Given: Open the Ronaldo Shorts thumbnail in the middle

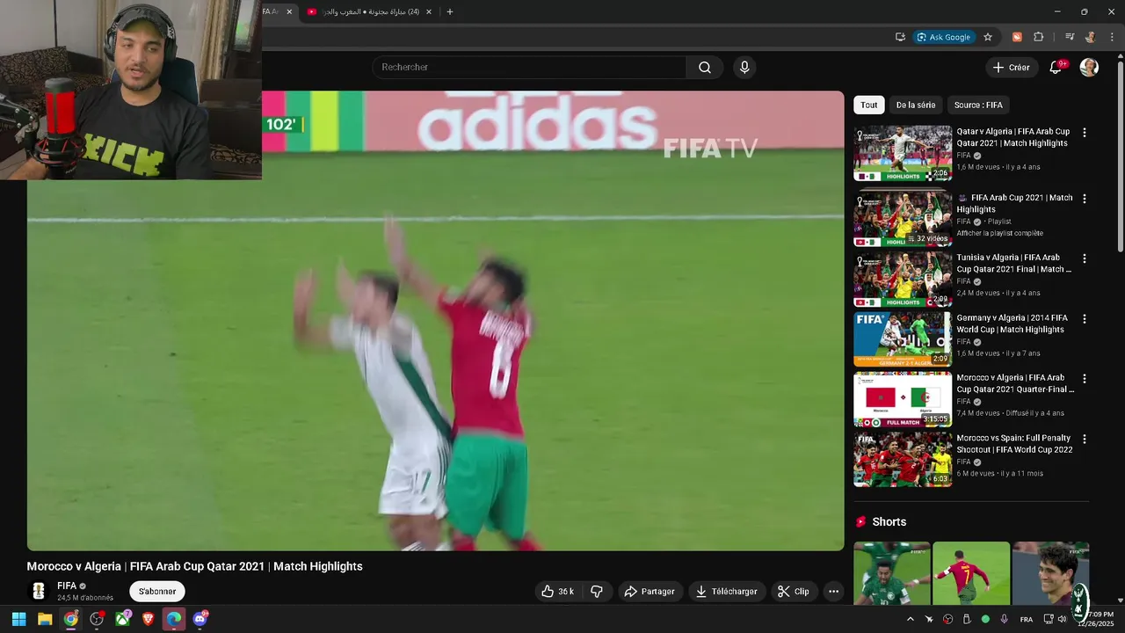Looking at the screenshot, I should point(971,573).
